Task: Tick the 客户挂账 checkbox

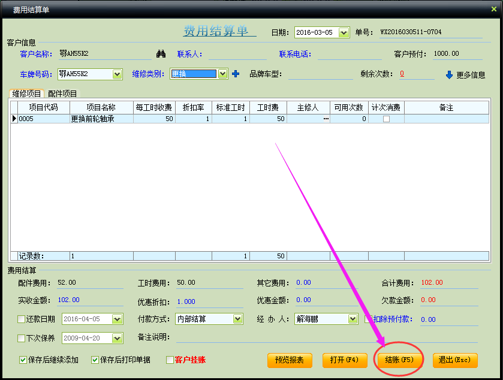Action: pyautogui.click(x=170, y=360)
